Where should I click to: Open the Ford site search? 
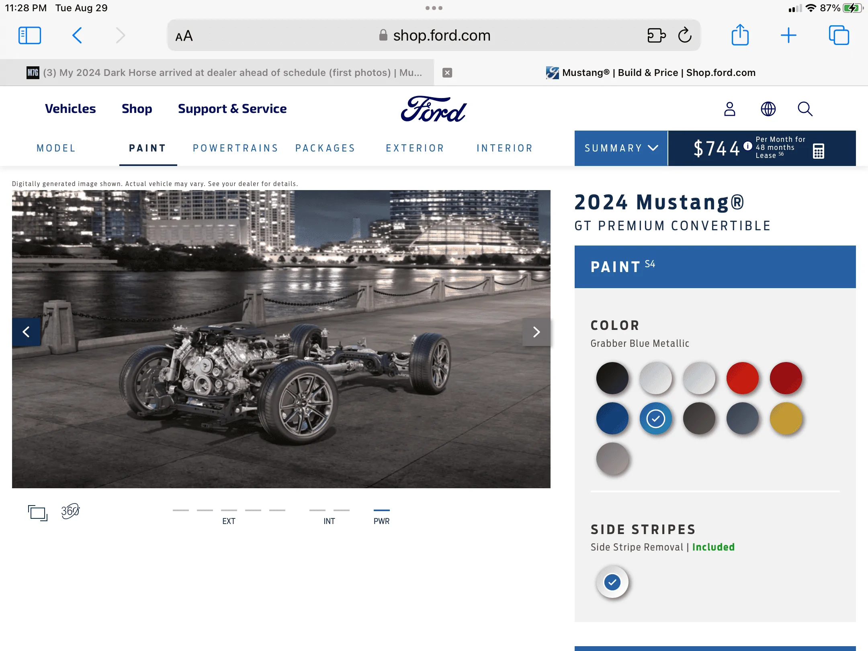[805, 109]
